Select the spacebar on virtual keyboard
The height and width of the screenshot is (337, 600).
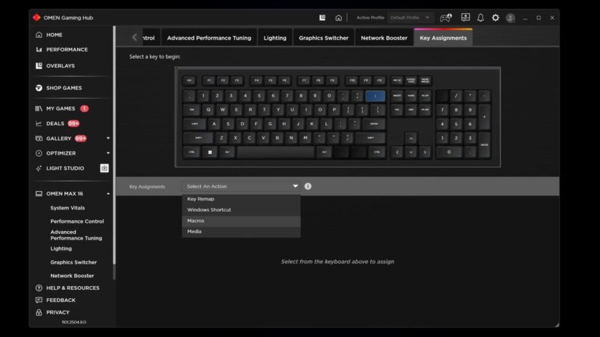(275, 152)
